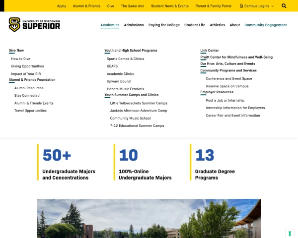298x238 pixels.
Task: Open Conference and Event Space
Action: coord(229,78)
